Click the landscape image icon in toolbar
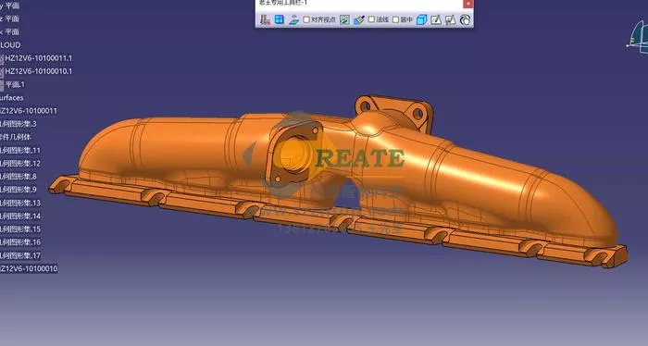 coord(344,19)
